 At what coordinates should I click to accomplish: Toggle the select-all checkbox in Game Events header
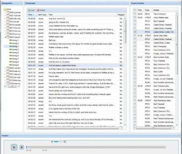pos(135,10)
